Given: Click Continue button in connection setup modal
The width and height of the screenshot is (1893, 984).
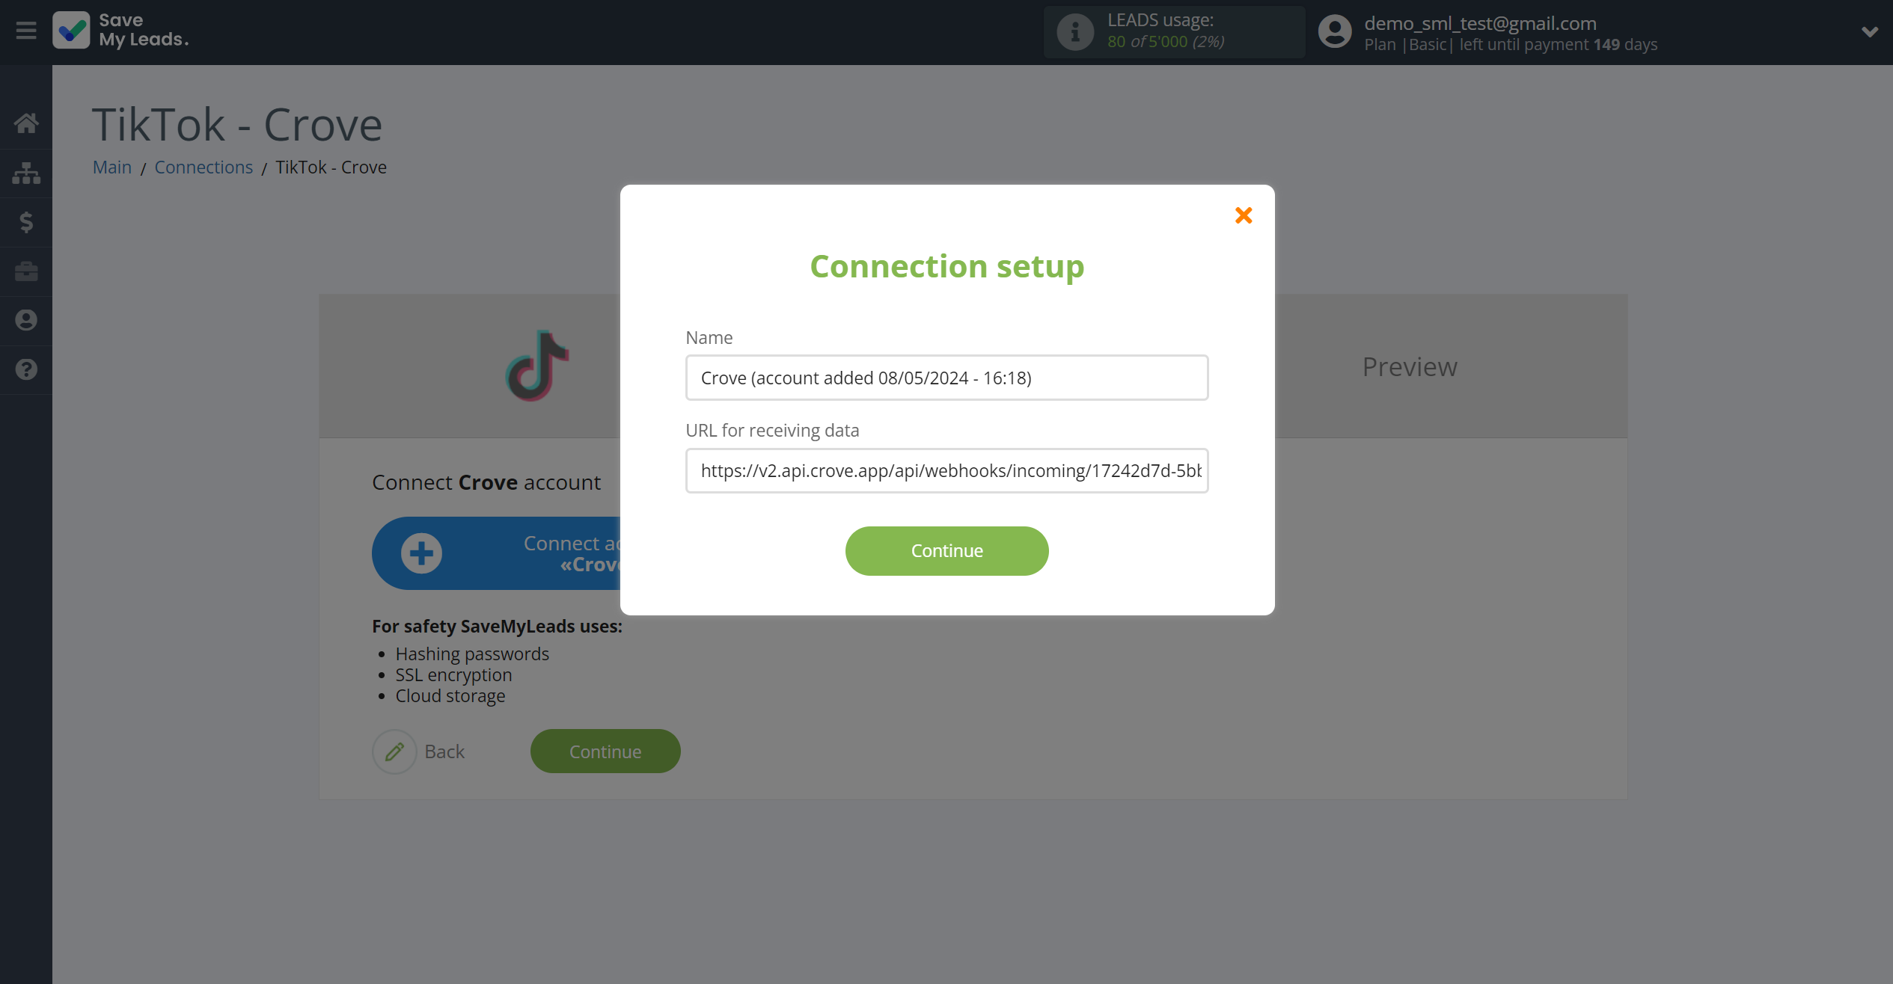Looking at the screenshot, I should pyautogui.click(x=946, y=551).
